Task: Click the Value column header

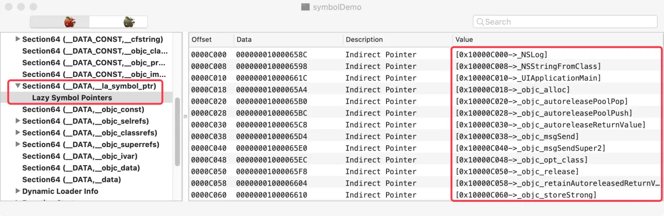Action: pyautogui.click(x=464, y=39)
